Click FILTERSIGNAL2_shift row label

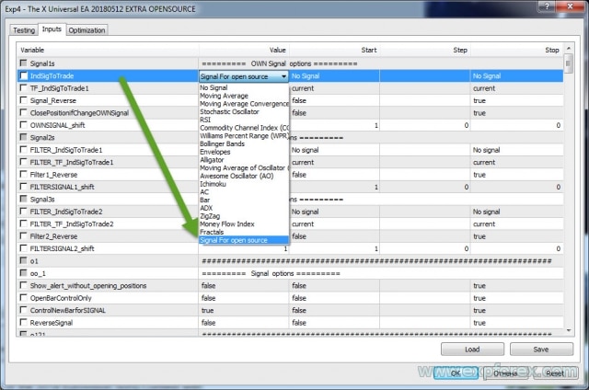tap(62, 248)
